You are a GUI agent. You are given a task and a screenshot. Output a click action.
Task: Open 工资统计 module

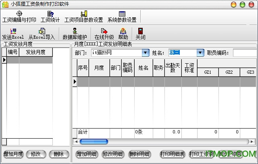[x=50, y=17]
